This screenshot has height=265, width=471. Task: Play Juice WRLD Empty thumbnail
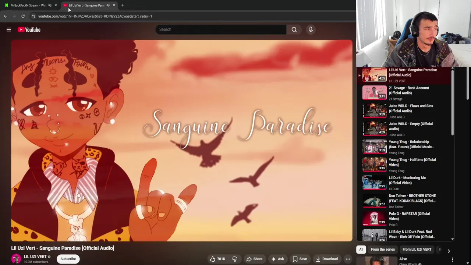[x=375, y=129]
